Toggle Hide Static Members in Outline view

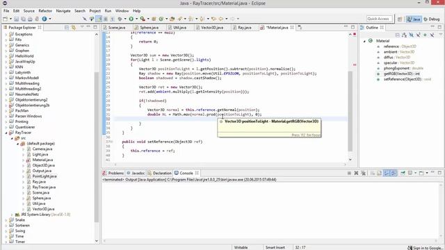pos(418,35)
